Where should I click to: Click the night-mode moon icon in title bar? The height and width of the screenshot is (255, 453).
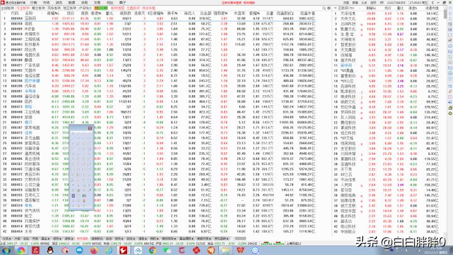432,3
